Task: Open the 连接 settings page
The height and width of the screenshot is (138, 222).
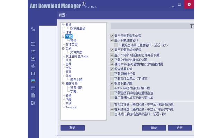Action: (69, 33)
